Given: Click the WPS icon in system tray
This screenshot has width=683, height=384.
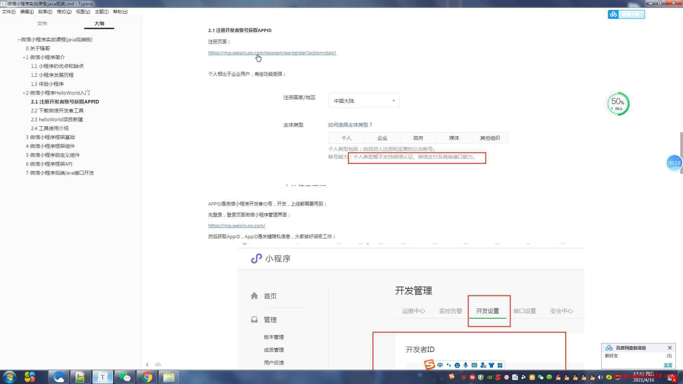Looking at the screenshot, I should coord(464,377).
